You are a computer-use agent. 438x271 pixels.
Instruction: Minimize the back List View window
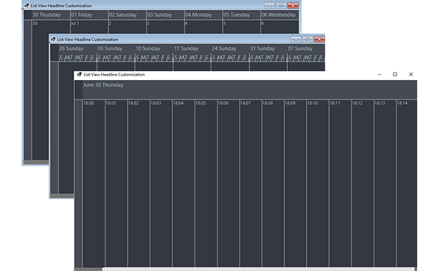tap(269, 5)
